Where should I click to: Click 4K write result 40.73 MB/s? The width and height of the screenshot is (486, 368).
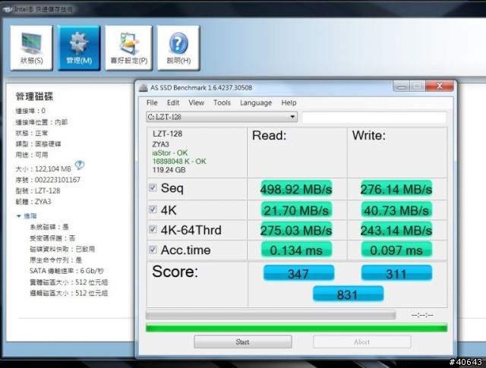pyautogui.click(x=396, y=210)
